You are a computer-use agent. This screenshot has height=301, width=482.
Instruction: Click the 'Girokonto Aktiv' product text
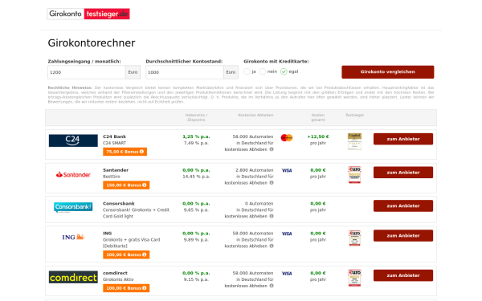118,279
